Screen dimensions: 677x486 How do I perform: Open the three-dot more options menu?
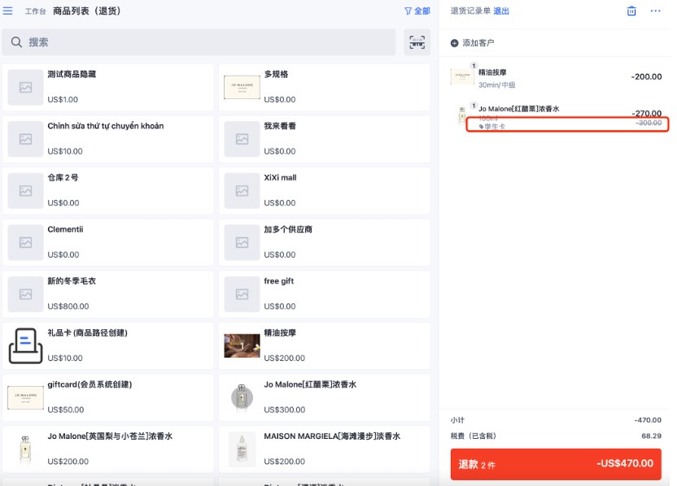655,11
